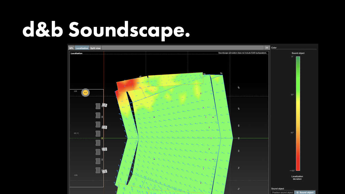The image size is (345, 194).
Task: Collapse the Color section header
Action: pos(273,47)
